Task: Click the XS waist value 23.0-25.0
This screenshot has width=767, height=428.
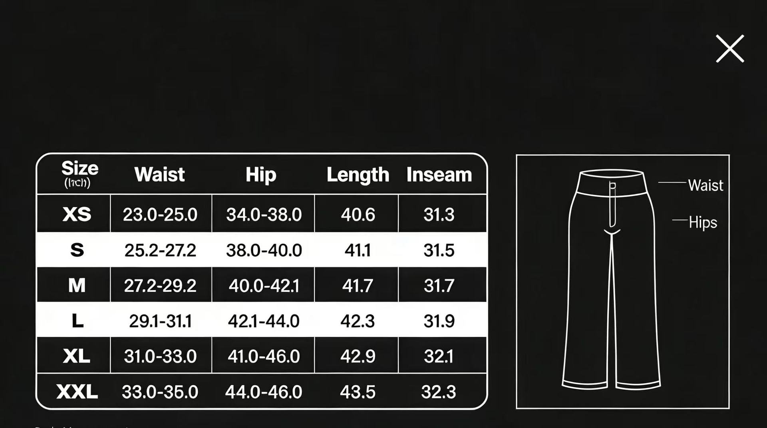Action: click(160, 215)
